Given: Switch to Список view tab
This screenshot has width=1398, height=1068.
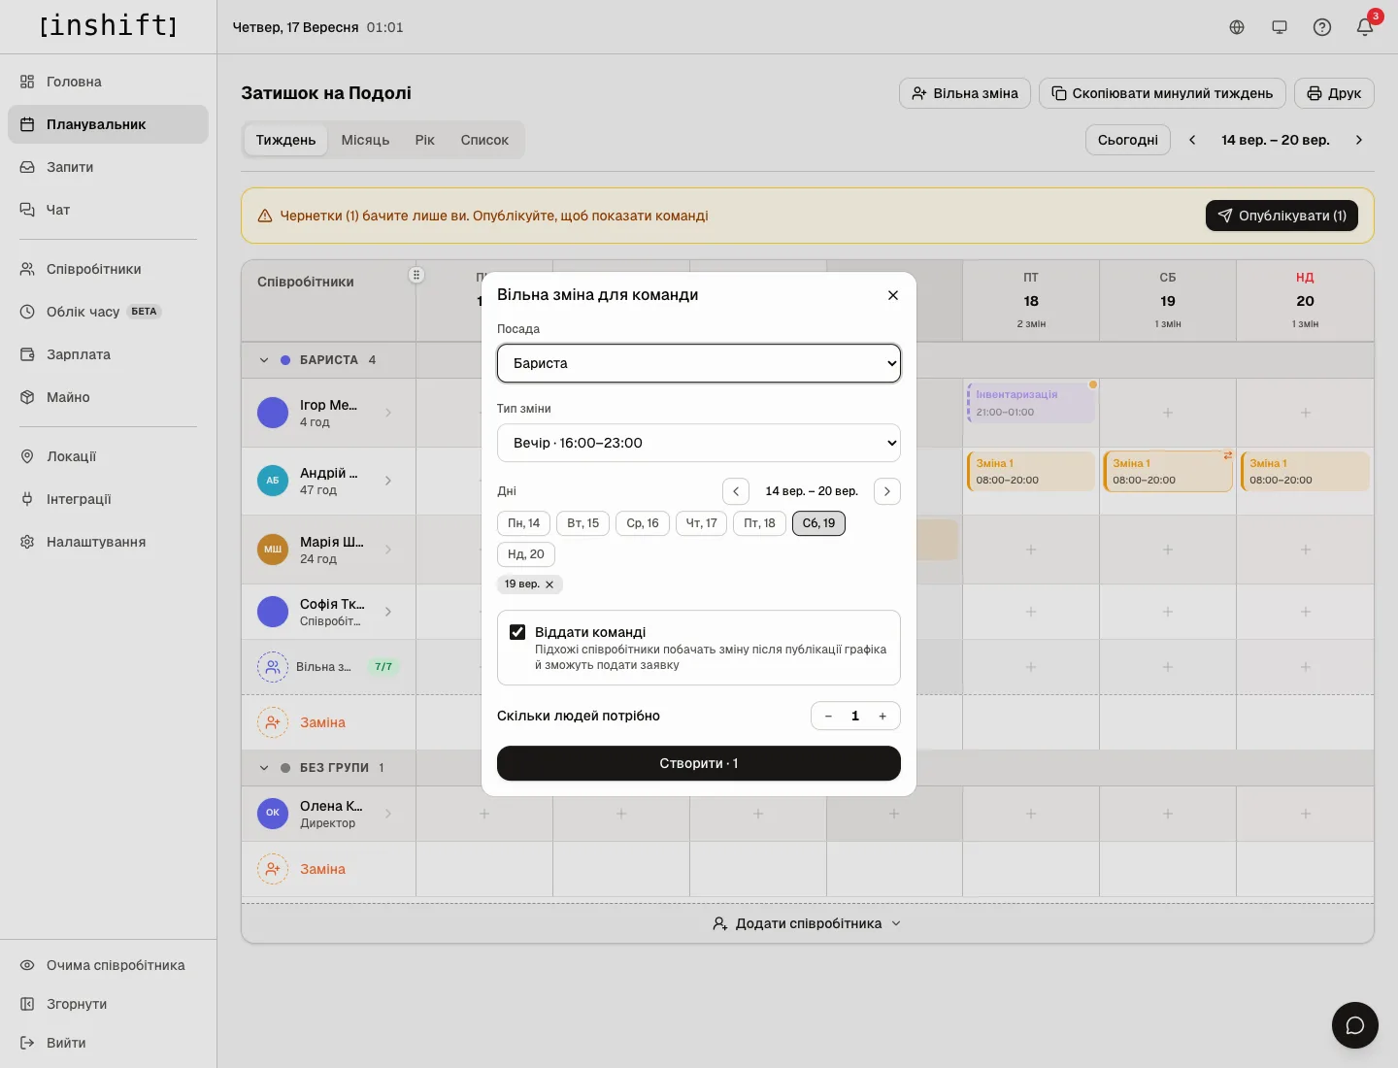Looking at the screenshot, I should click(484, 140).
